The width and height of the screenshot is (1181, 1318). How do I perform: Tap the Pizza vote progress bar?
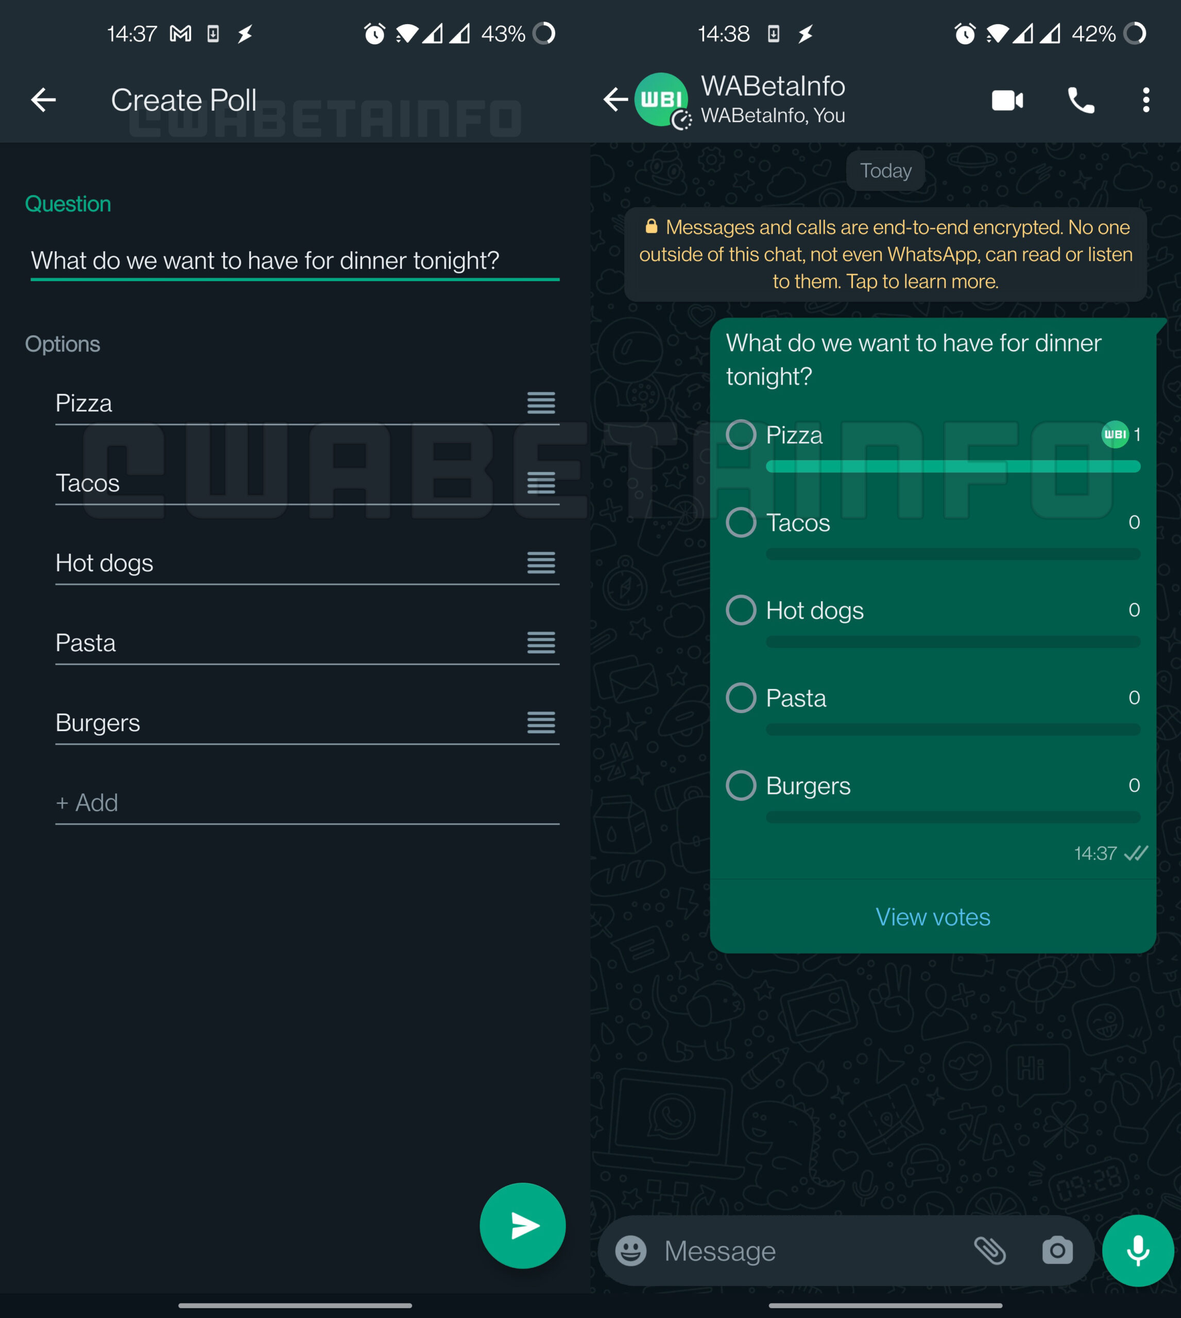coord(953,466)
